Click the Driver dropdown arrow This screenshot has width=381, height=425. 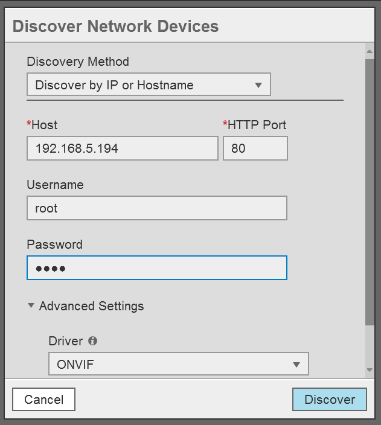pyautogui.click(x=296, y=365)
